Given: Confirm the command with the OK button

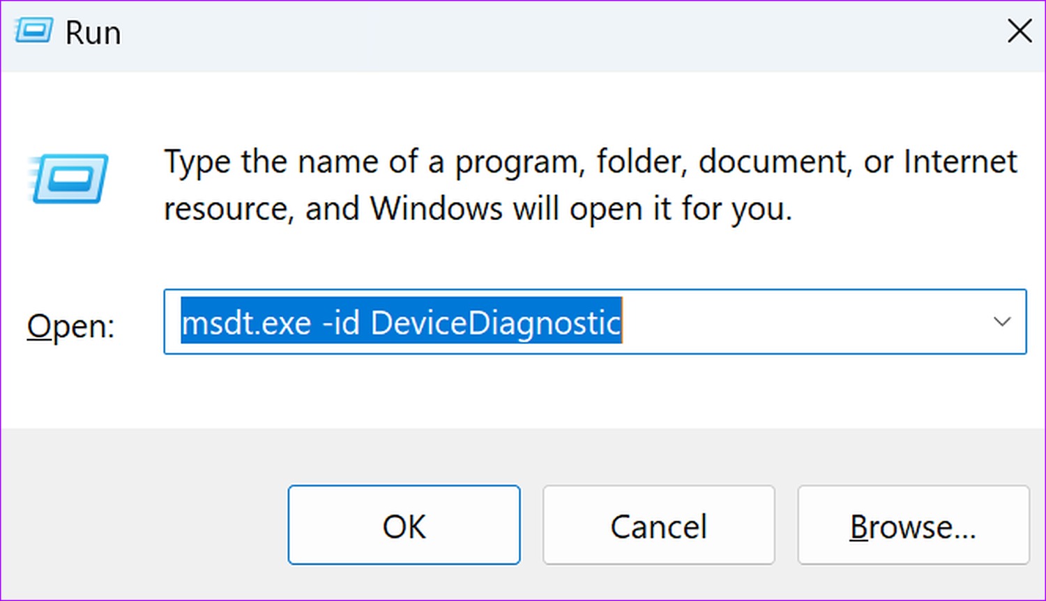Looking at the screenshot, I should [x=404, y=525].
